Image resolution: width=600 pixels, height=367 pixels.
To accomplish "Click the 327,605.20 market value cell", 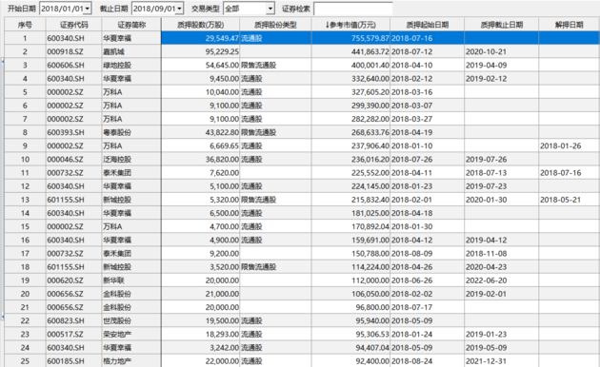I will coord(350,92).
